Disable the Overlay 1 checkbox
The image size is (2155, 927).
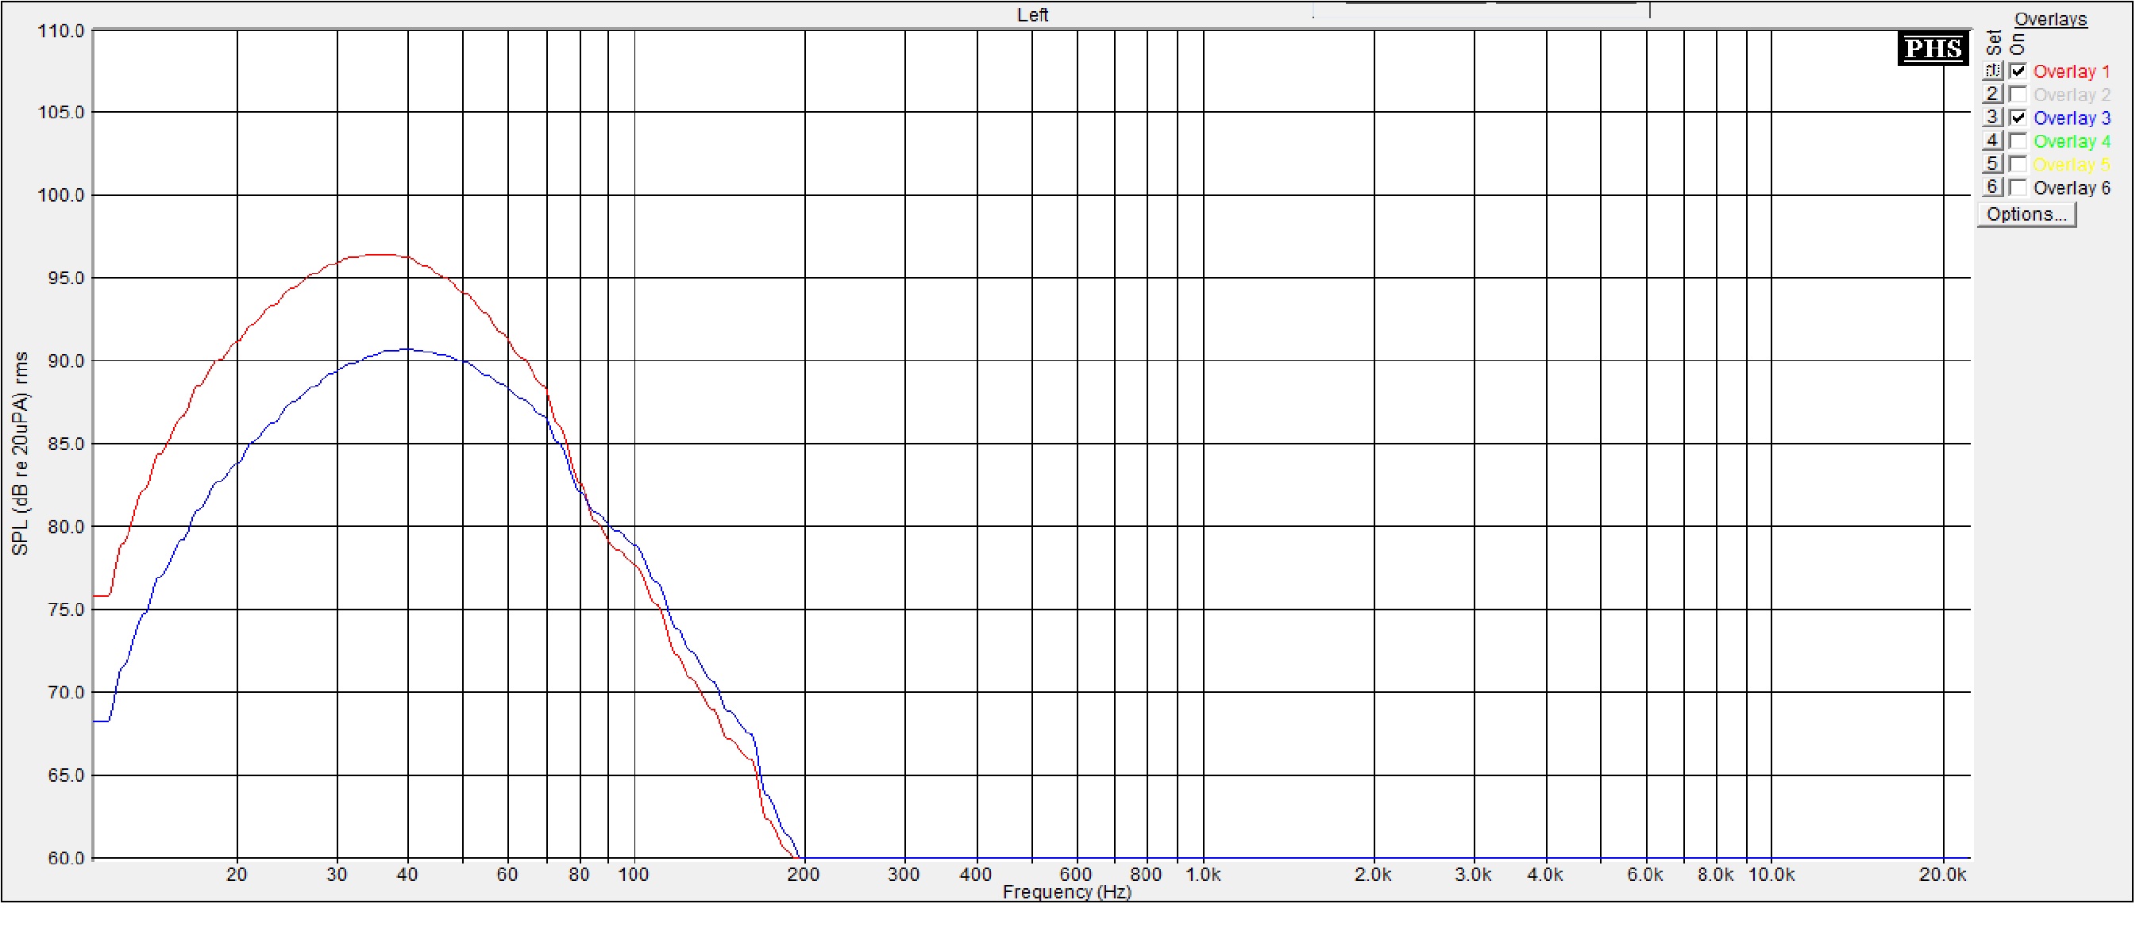tap(2017, 71)
